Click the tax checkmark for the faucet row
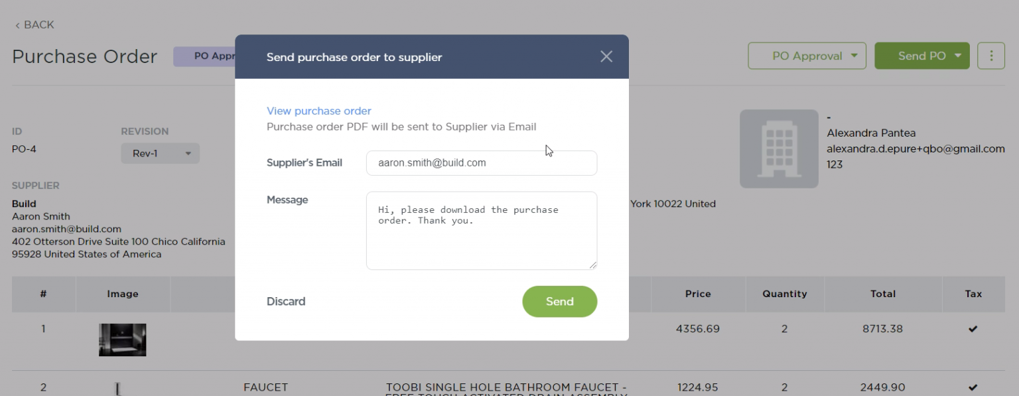 [973, 387]
